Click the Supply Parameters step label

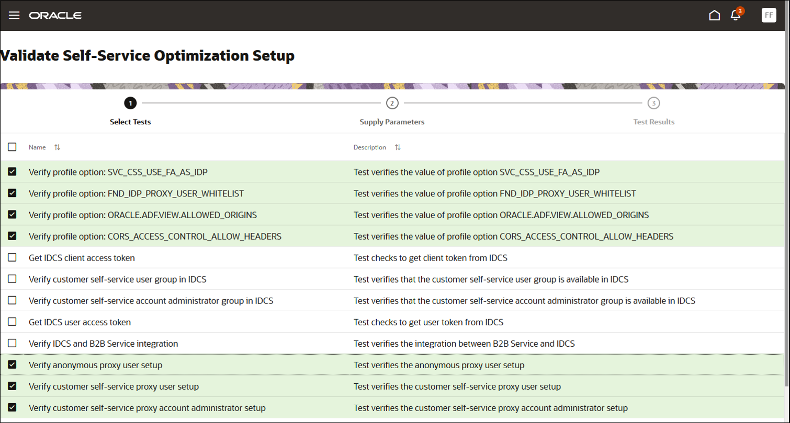392,122
